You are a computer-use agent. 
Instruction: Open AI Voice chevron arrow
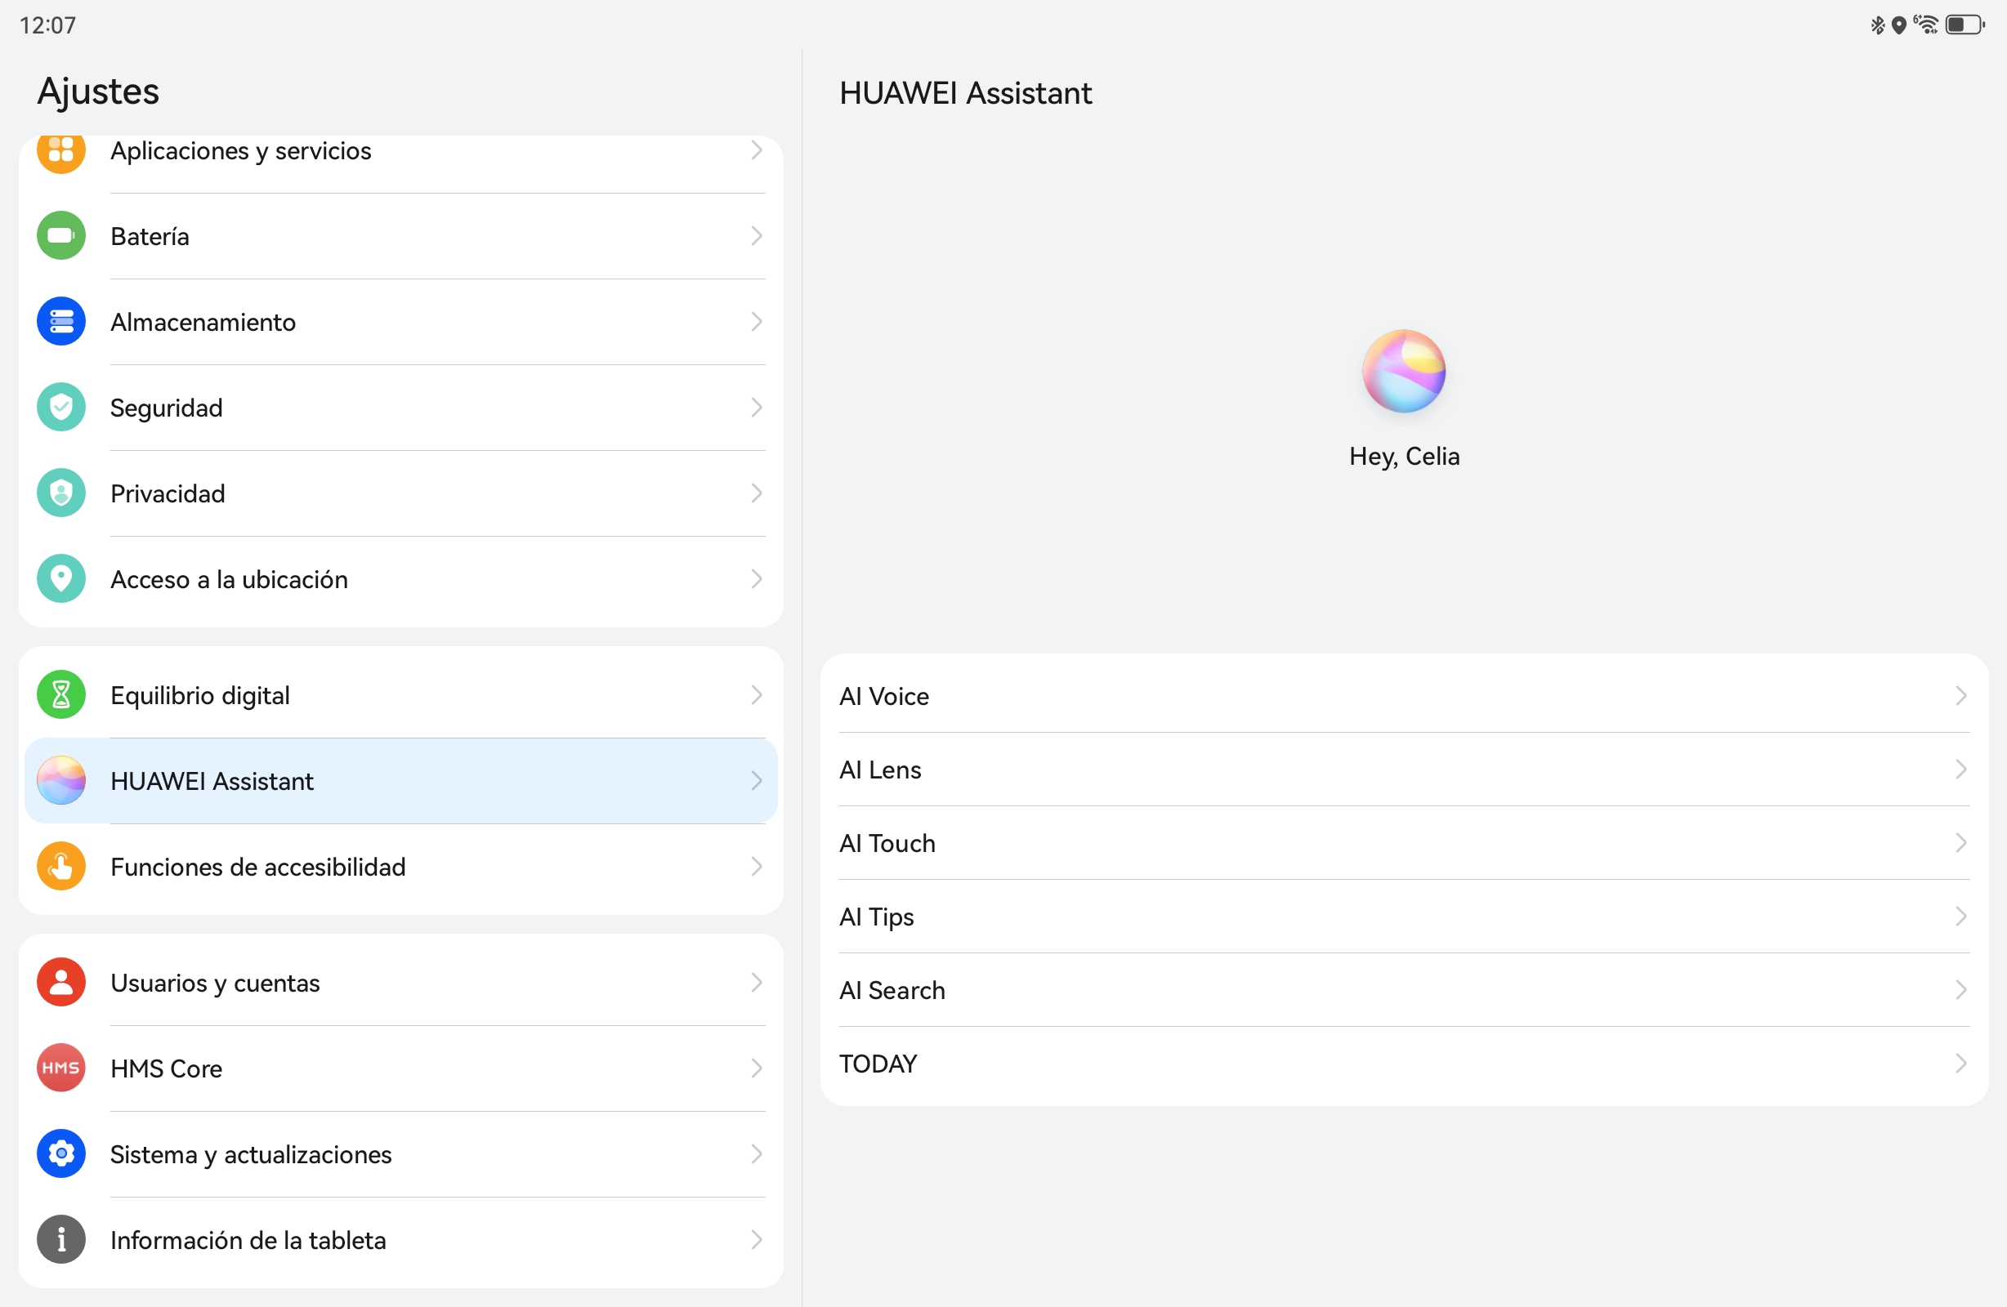coord(1960,696)
